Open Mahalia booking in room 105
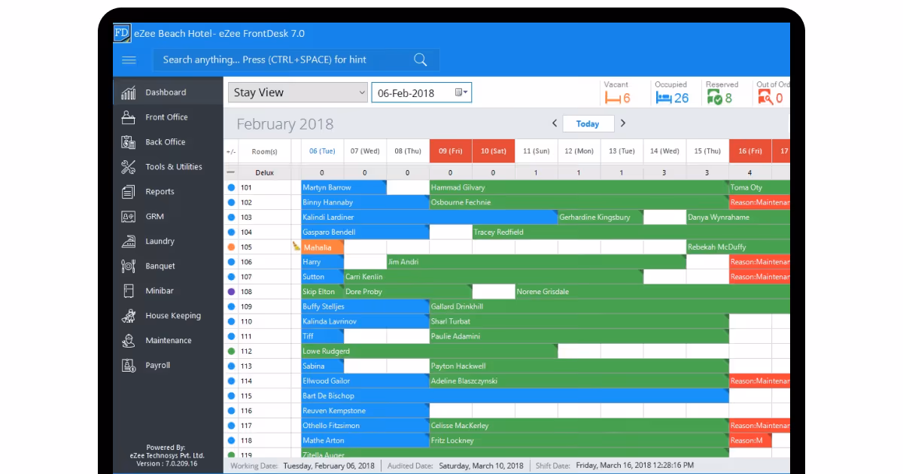 322,247
